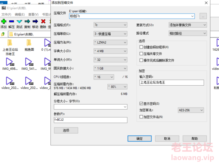
Task: Click the 选项 options button
Action: pos(66,130)
